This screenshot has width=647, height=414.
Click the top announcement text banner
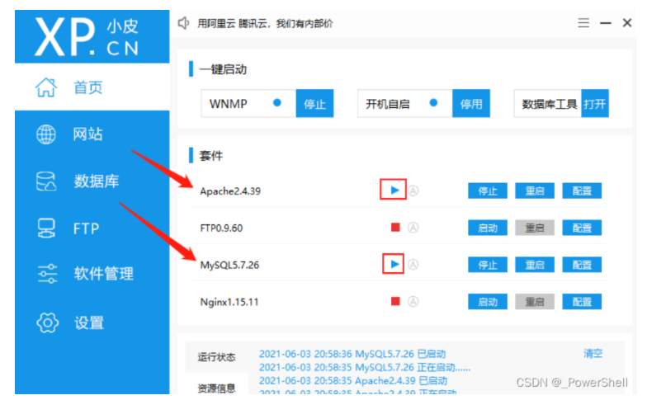click(x=265, y=23)
